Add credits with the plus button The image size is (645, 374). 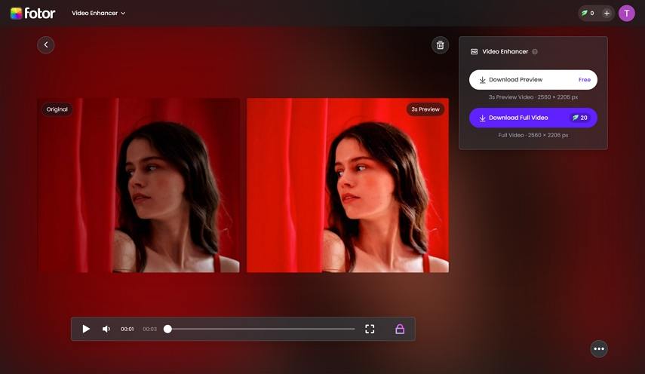click(x=607, y=13)
